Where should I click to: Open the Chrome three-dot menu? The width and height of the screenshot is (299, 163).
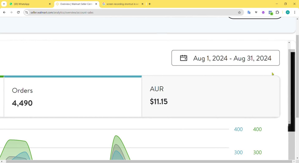click(x=295, y=12)
